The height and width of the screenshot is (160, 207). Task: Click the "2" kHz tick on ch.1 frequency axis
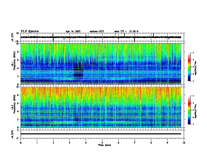(18, 76)
